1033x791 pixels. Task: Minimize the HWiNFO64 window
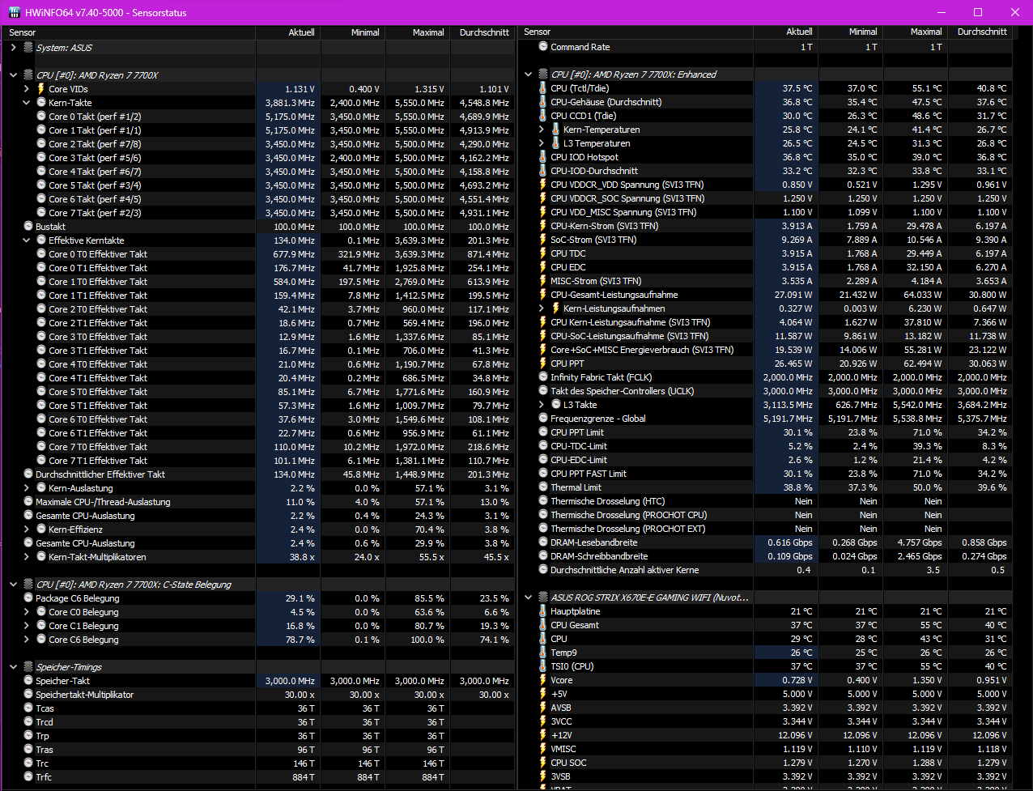941,12
